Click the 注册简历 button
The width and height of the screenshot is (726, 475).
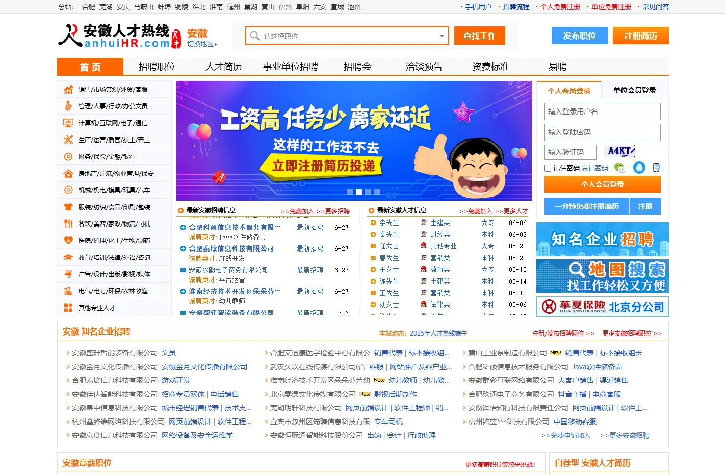(x=641, y=36)
